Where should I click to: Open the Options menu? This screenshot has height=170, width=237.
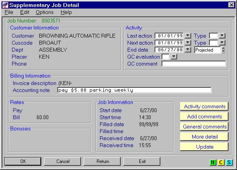[x=44, y=12]
